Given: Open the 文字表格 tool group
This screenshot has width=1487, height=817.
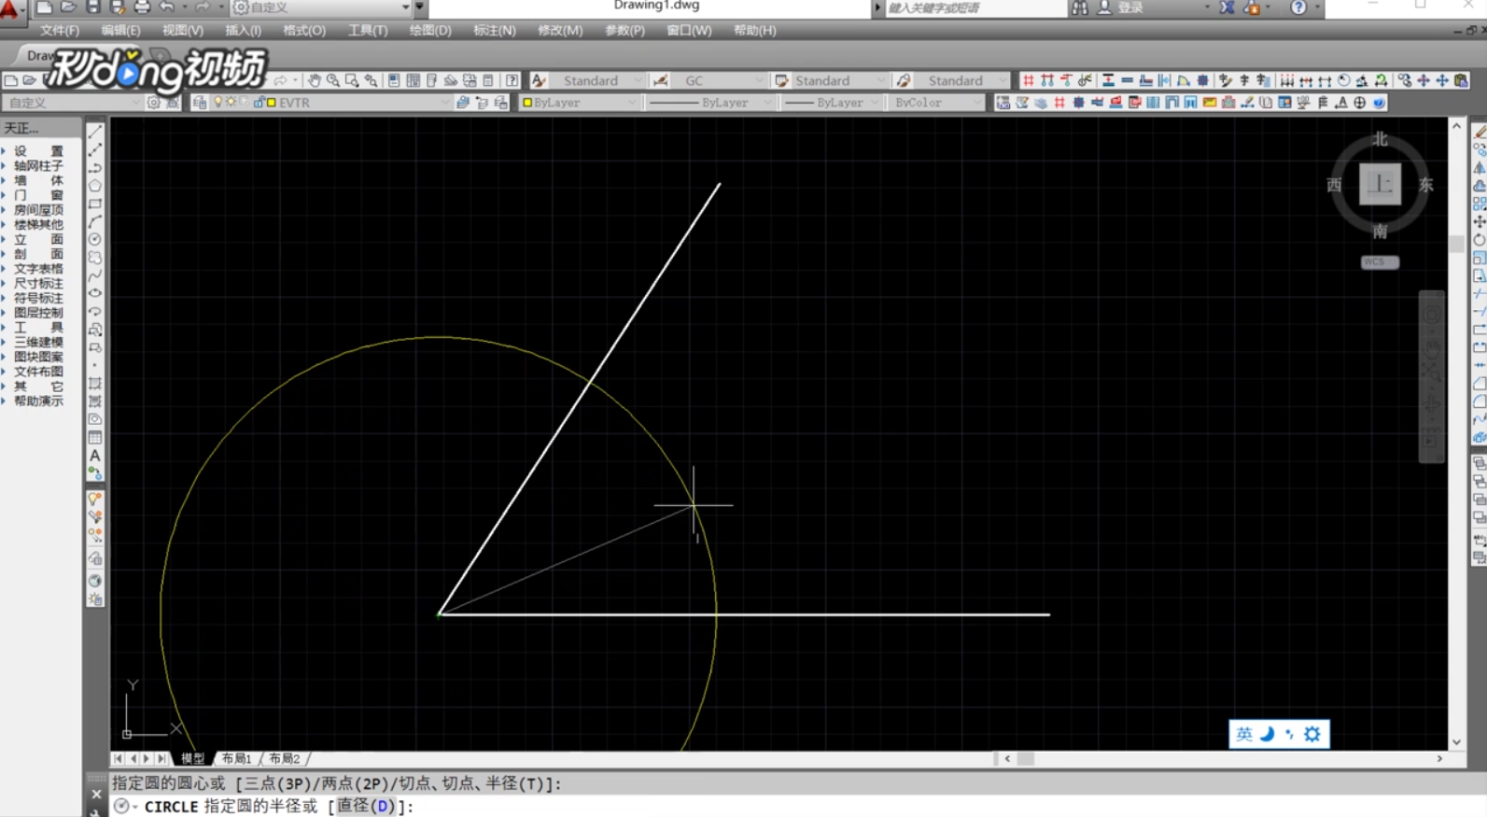Looking at the screenshot, I should coord(38,269).
